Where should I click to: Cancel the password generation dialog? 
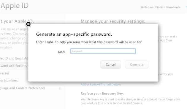[111, 64]
